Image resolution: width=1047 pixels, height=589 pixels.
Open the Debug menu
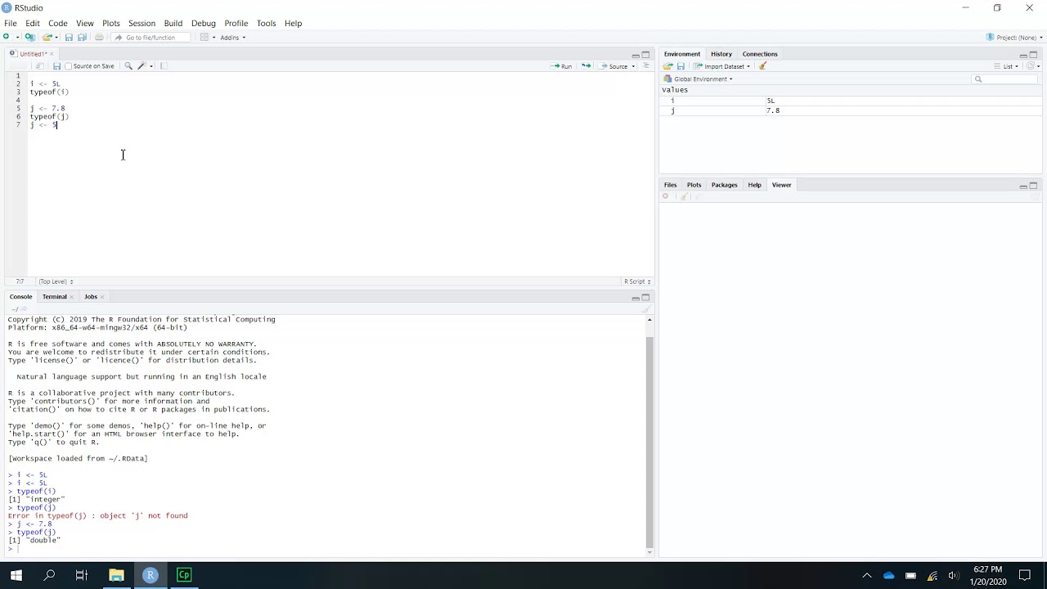pyautogui.click(x=203, y=23)
